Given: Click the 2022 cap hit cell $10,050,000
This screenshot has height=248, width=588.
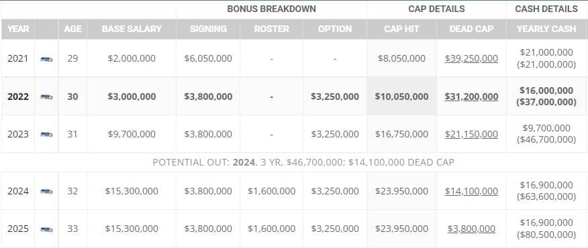Looking at the screenshot, I should pos(401,97).
